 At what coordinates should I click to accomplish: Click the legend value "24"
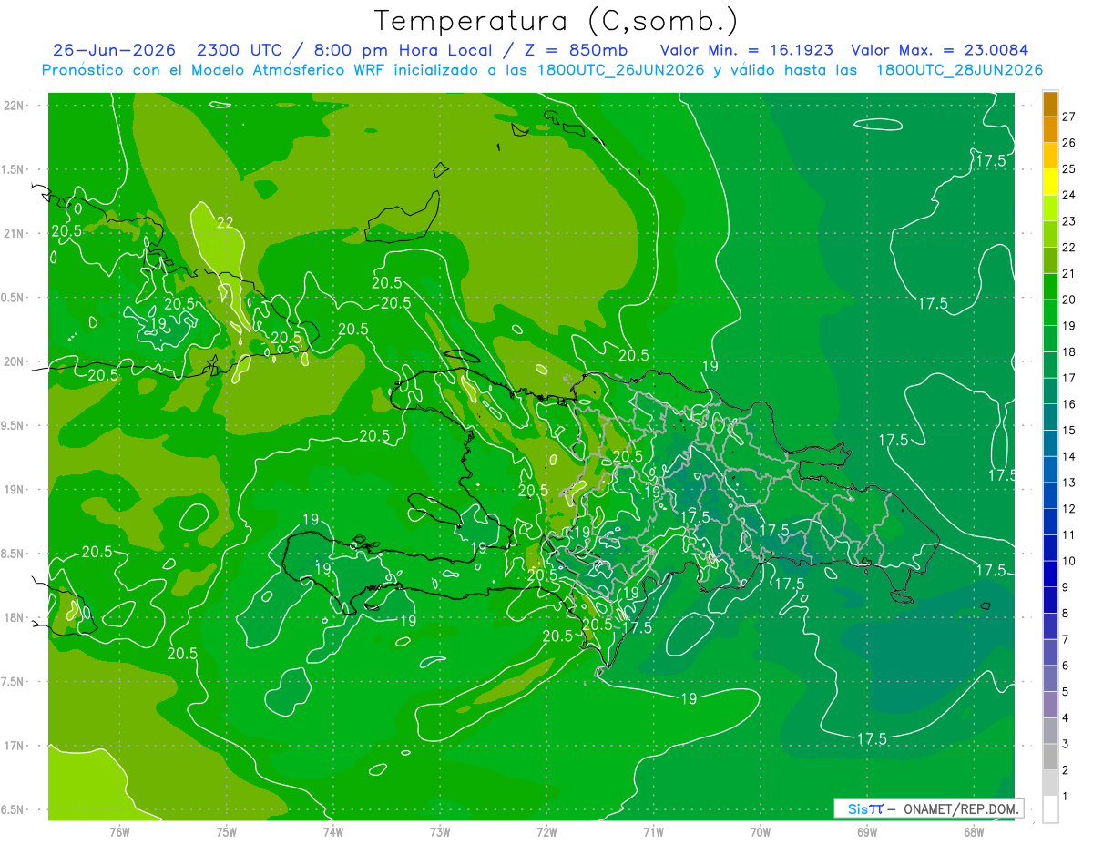pos(1069,196)
